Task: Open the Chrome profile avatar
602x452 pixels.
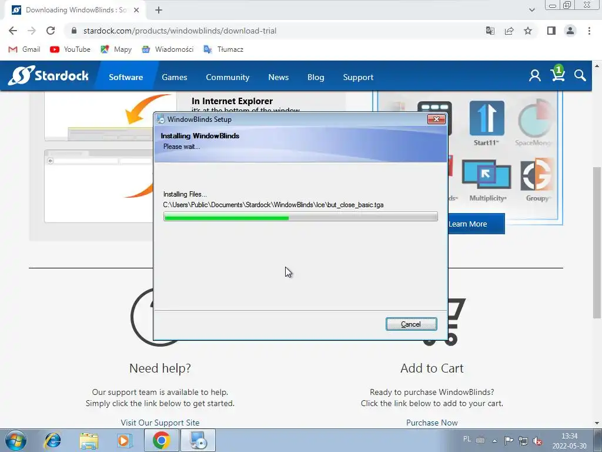Action: coord(570,31)
